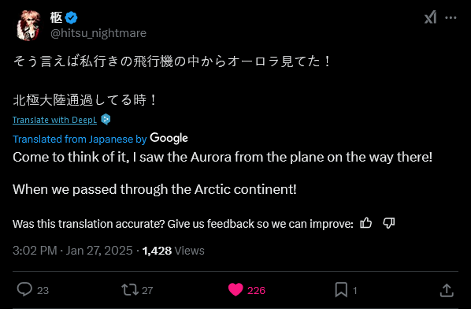This screenshot has width=471, height=309.
Task: Click the Google logo
Action: 169,138
